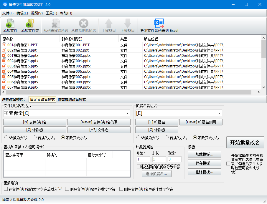Click the 导出文件名列表到Excel icon
267x204 pixels.
point(159,24)
